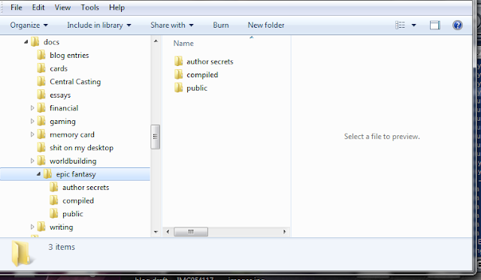The width and height of the screenshot is (481, 280).
Task: Open Include in library dropdown
Action: 99,25
